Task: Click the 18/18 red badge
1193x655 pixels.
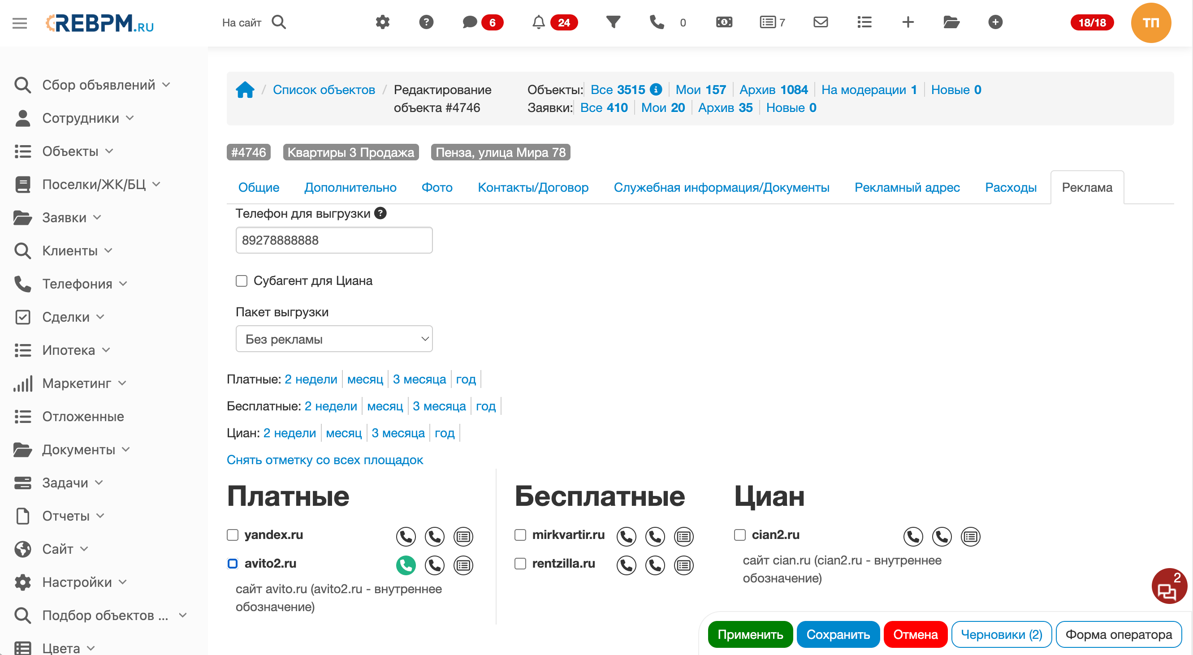Action: [1092, 22]
